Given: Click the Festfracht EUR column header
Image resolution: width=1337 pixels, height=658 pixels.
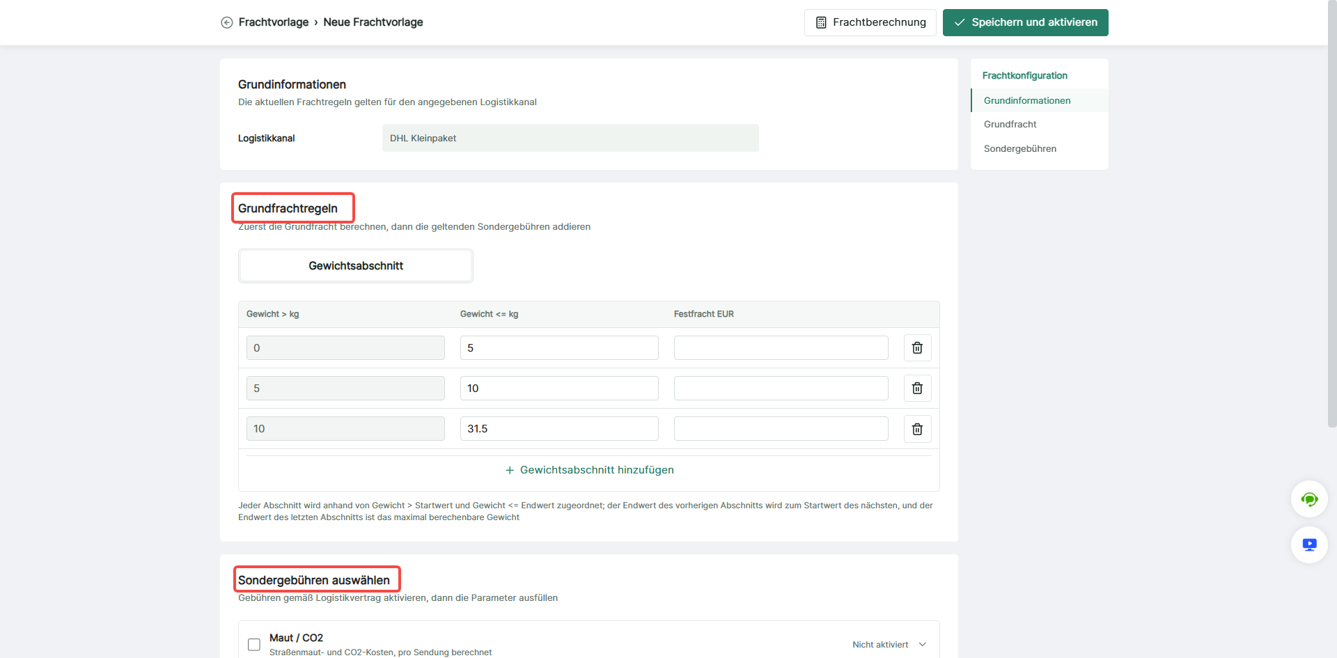Looking at the screenshot, I should [703, 314].
